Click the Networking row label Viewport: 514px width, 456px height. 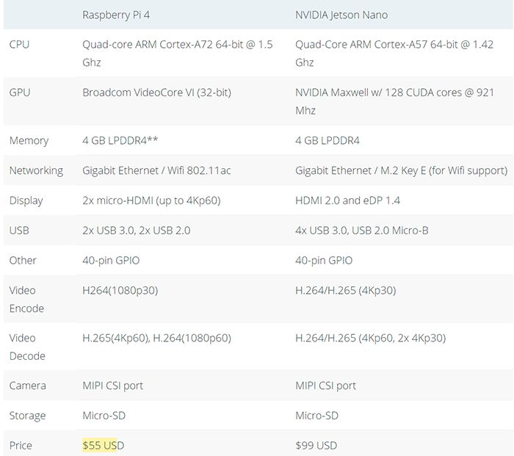coord(36,171)
